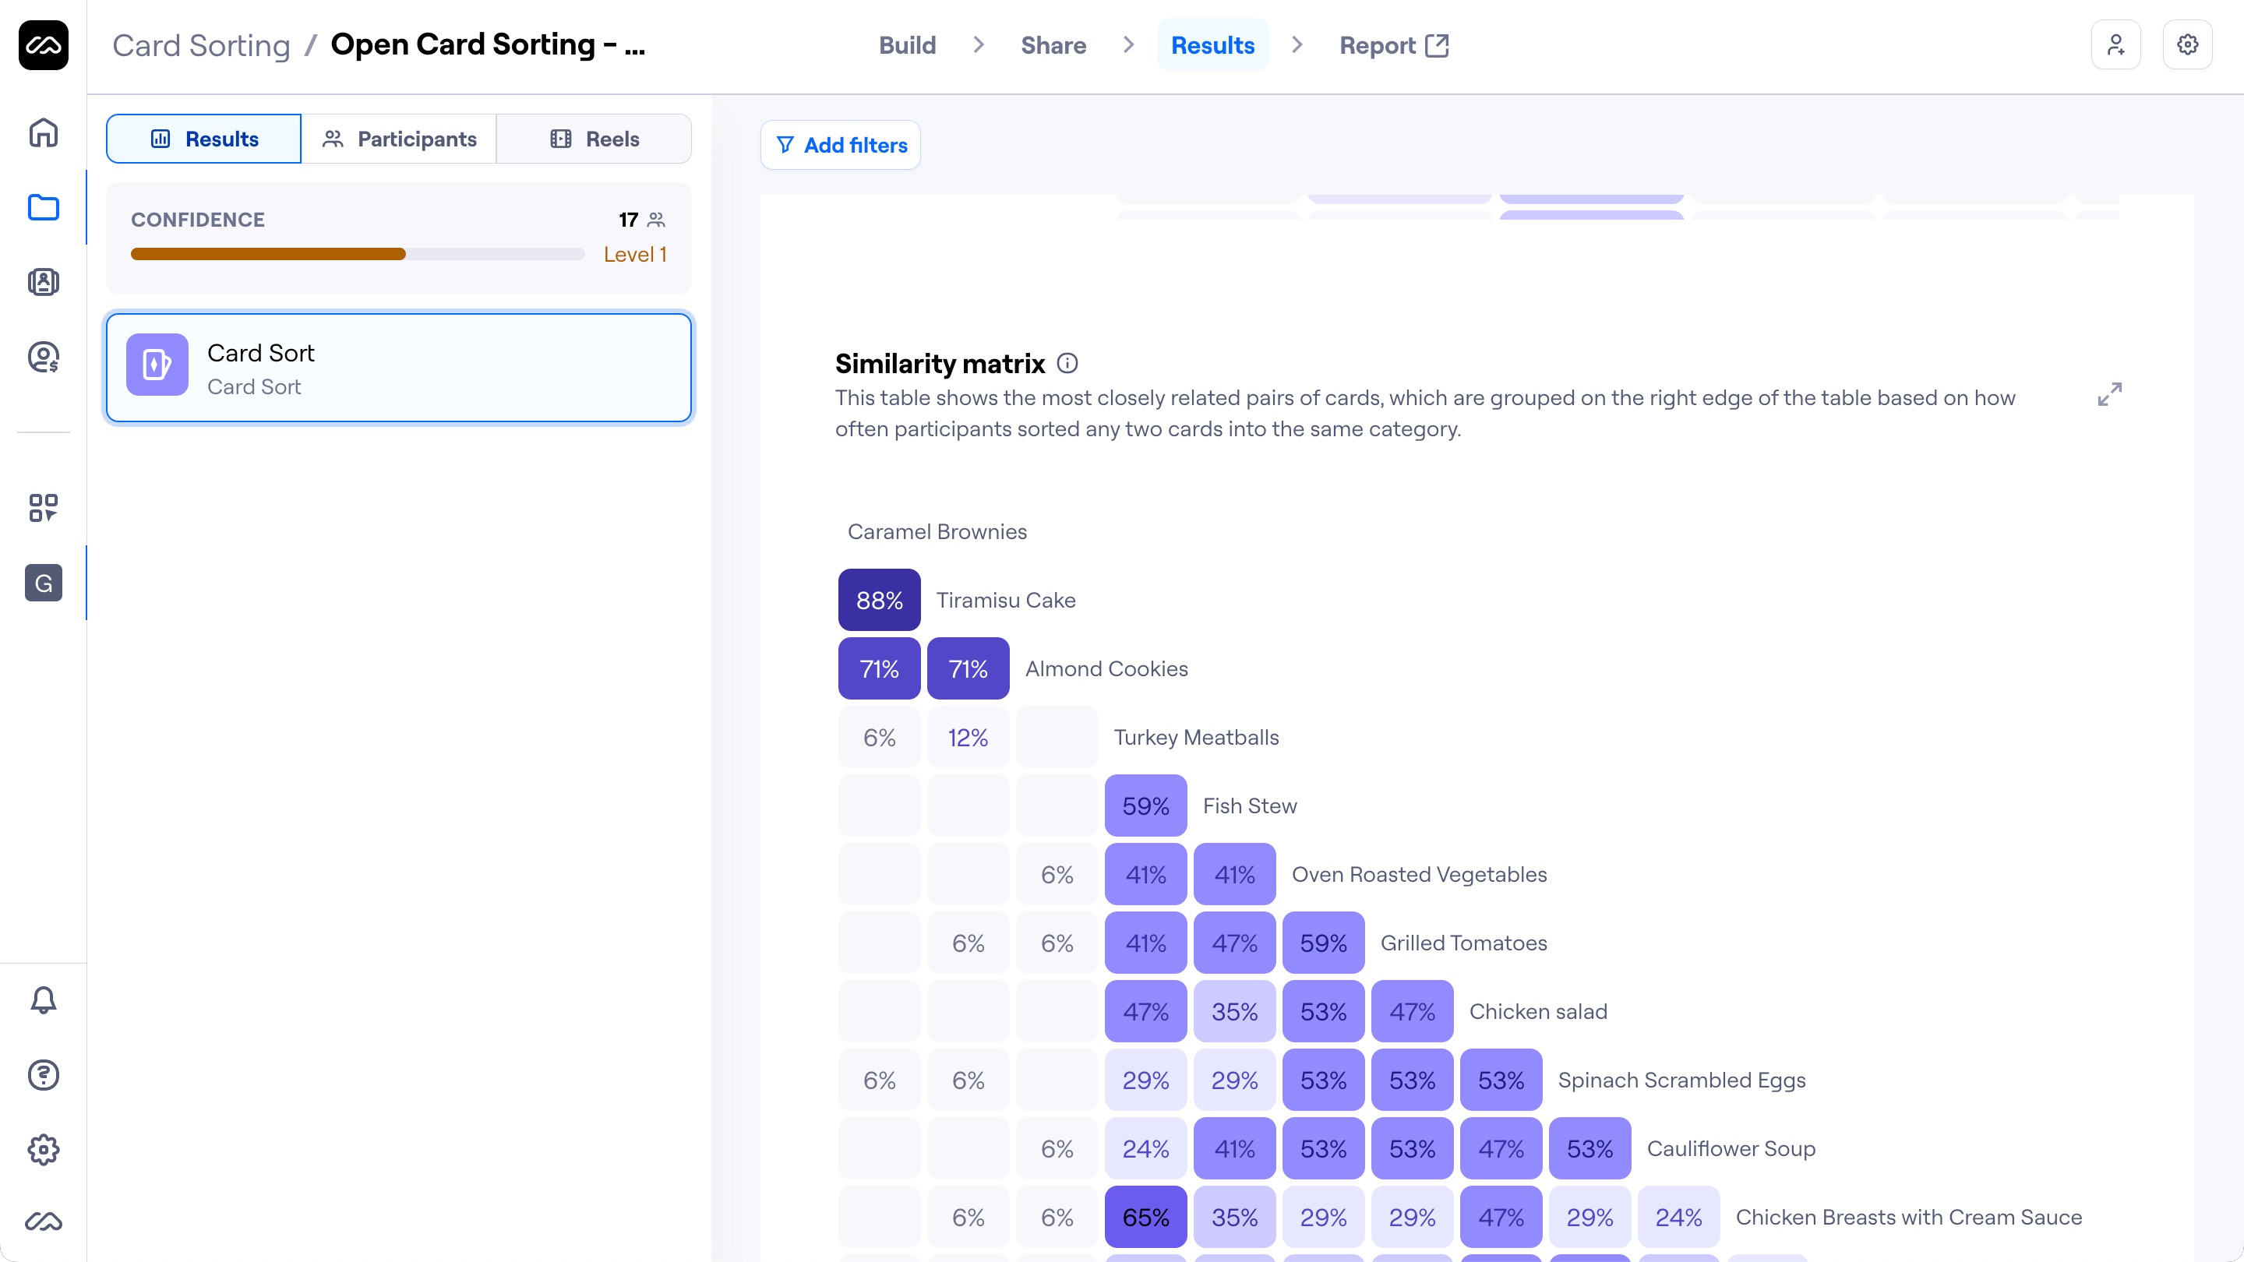Viewport: 2244px width, 1262px height.
Task: Click the Spinach Scrambled Eggs label
Action: click(x=1681, y=1080)
